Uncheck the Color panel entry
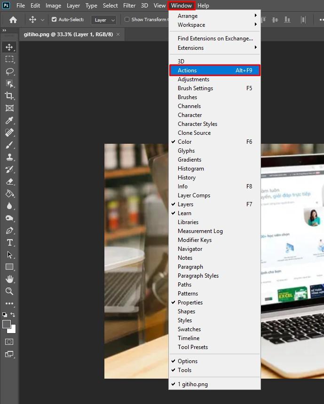The image size is (324, 404). pyautogui.click(x=214, y=142)
